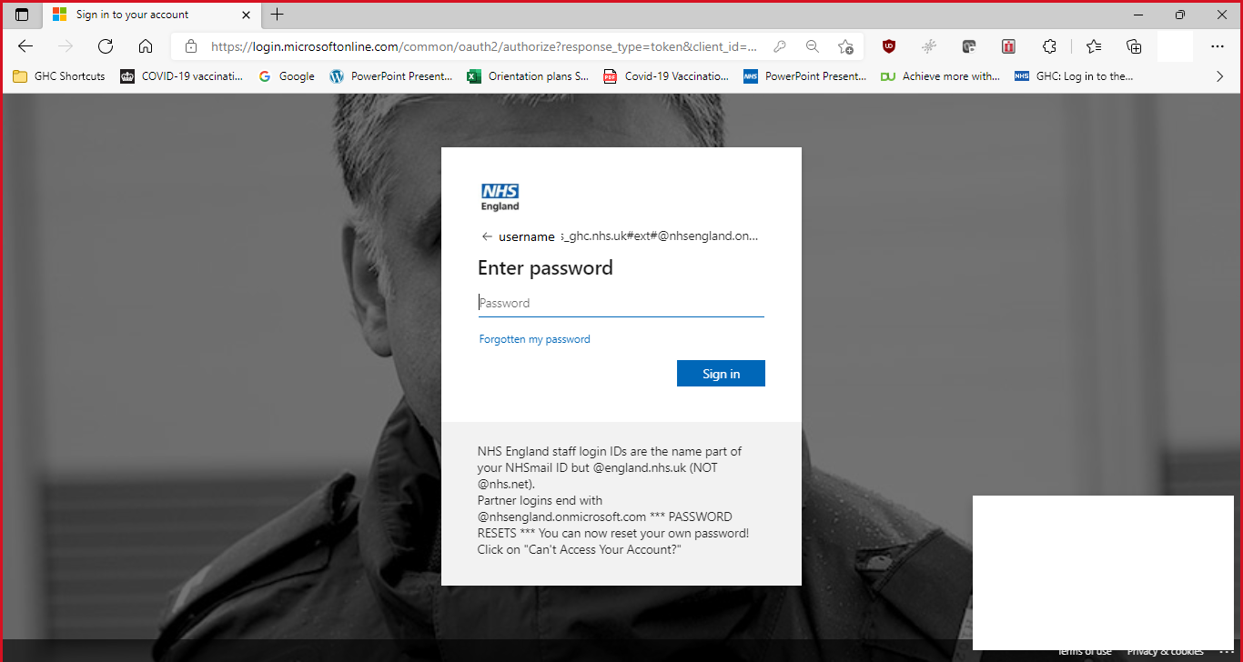
Task: Click the Sign in button
Action: (721, 373)
